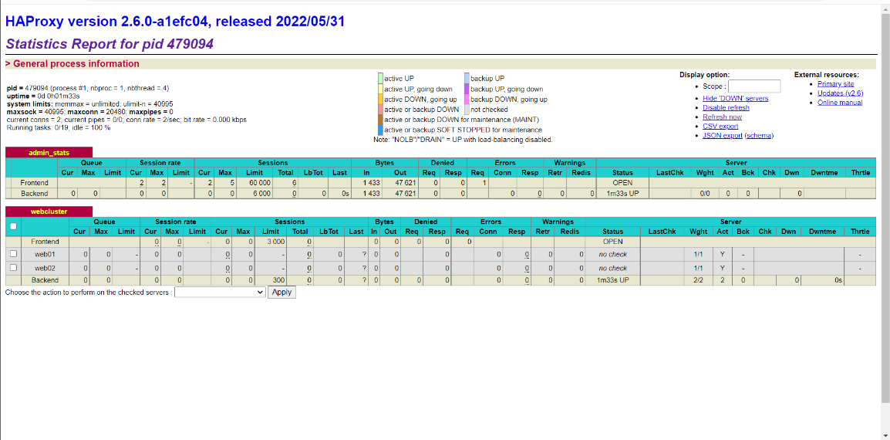Click the '6 000' session limit cell
890x440 pixels.
(255, 194)
